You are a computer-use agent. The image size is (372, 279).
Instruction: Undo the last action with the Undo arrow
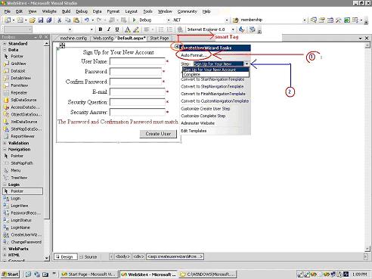86,20
